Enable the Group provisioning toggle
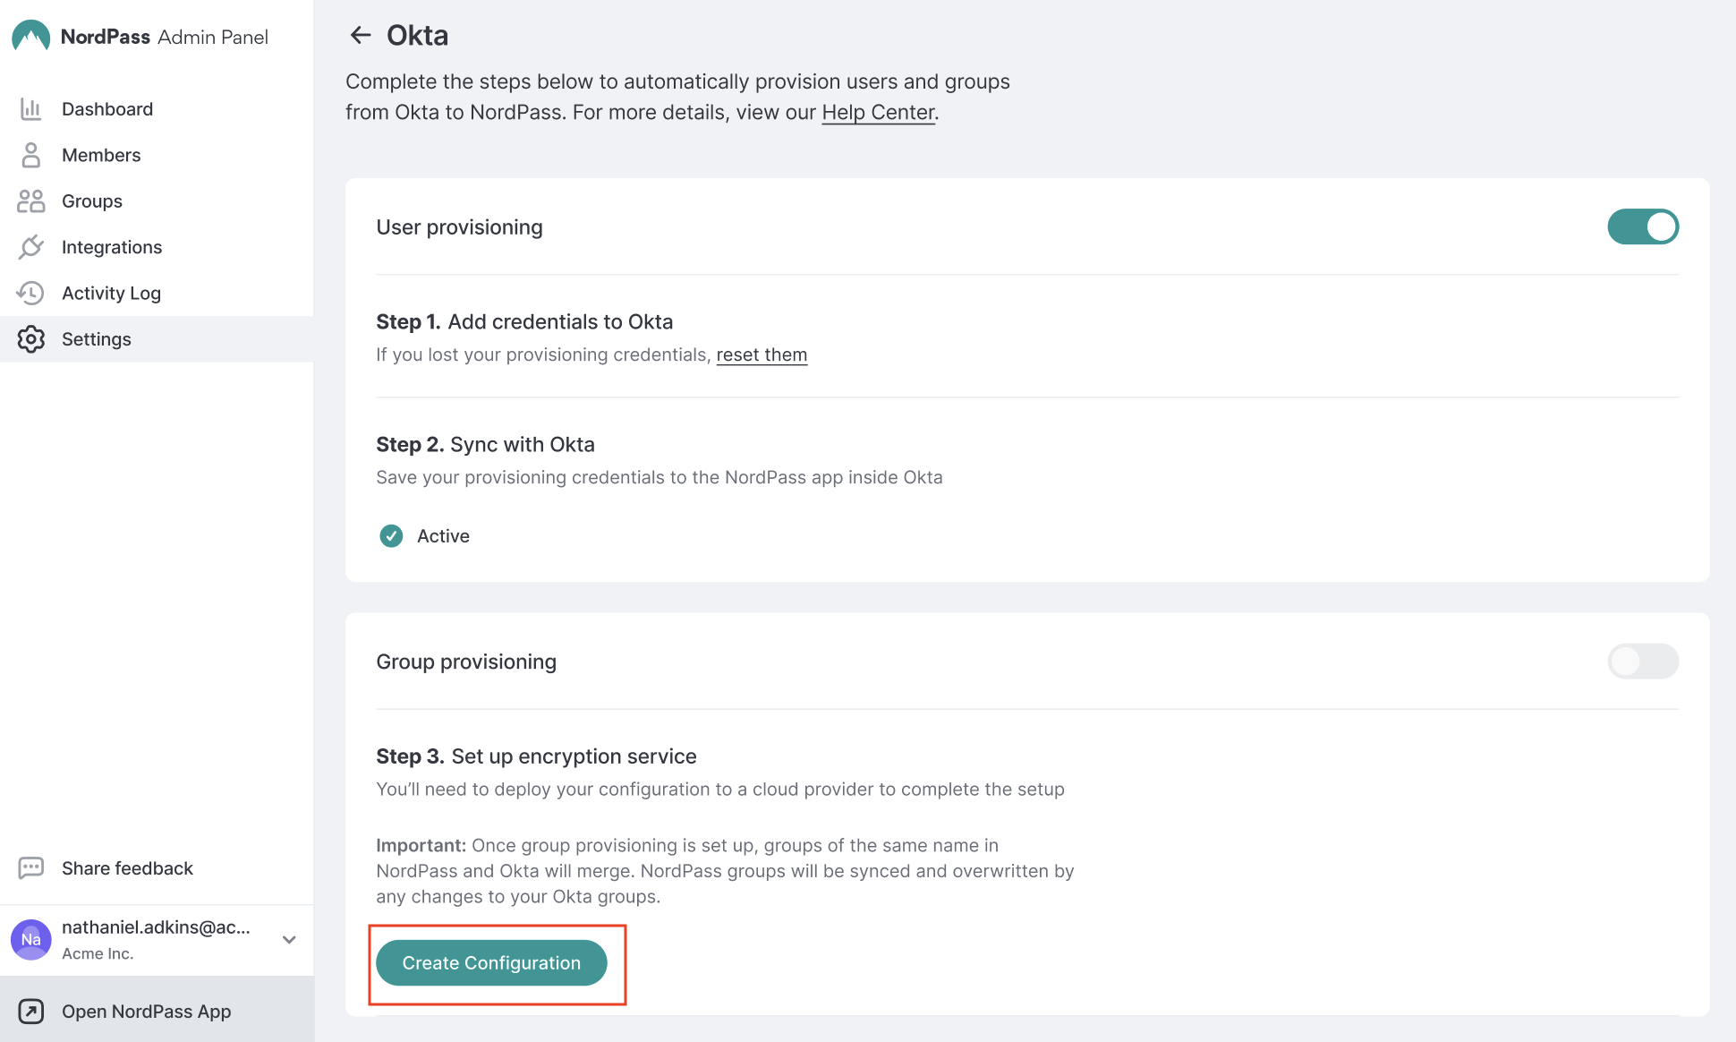Screen dimensions: 1736x1042 [x=1643, y=662]
